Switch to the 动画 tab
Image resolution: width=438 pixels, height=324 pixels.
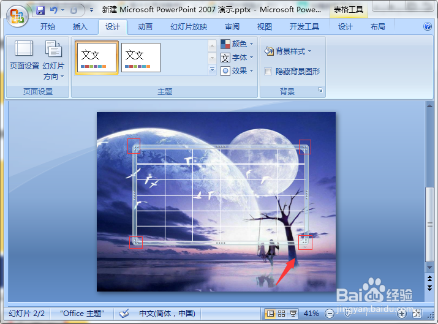pos(145,27)
